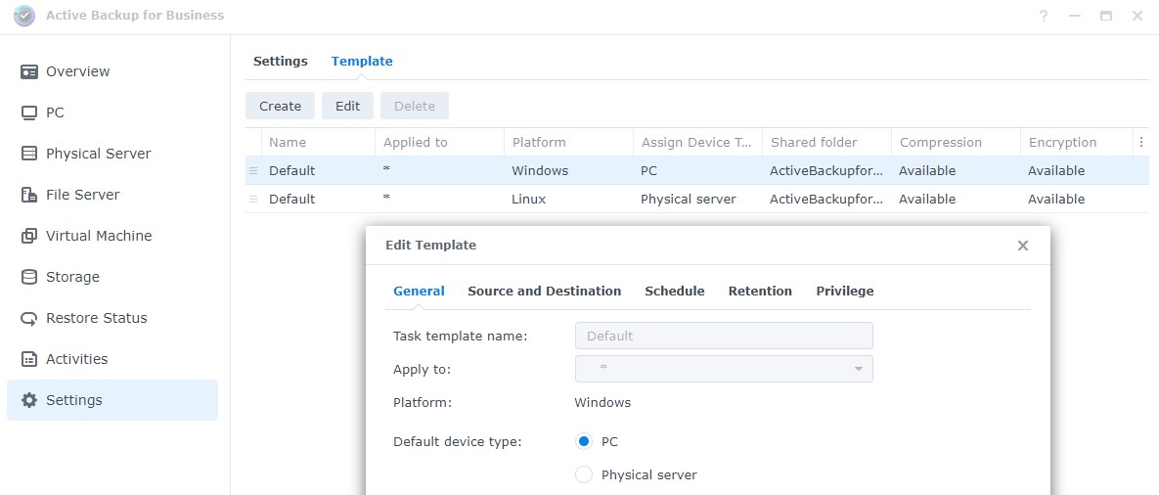Click the drag handle of Linux Default row
The height and width of the screenshot is (495, 1159).
(x=253, y=200)
